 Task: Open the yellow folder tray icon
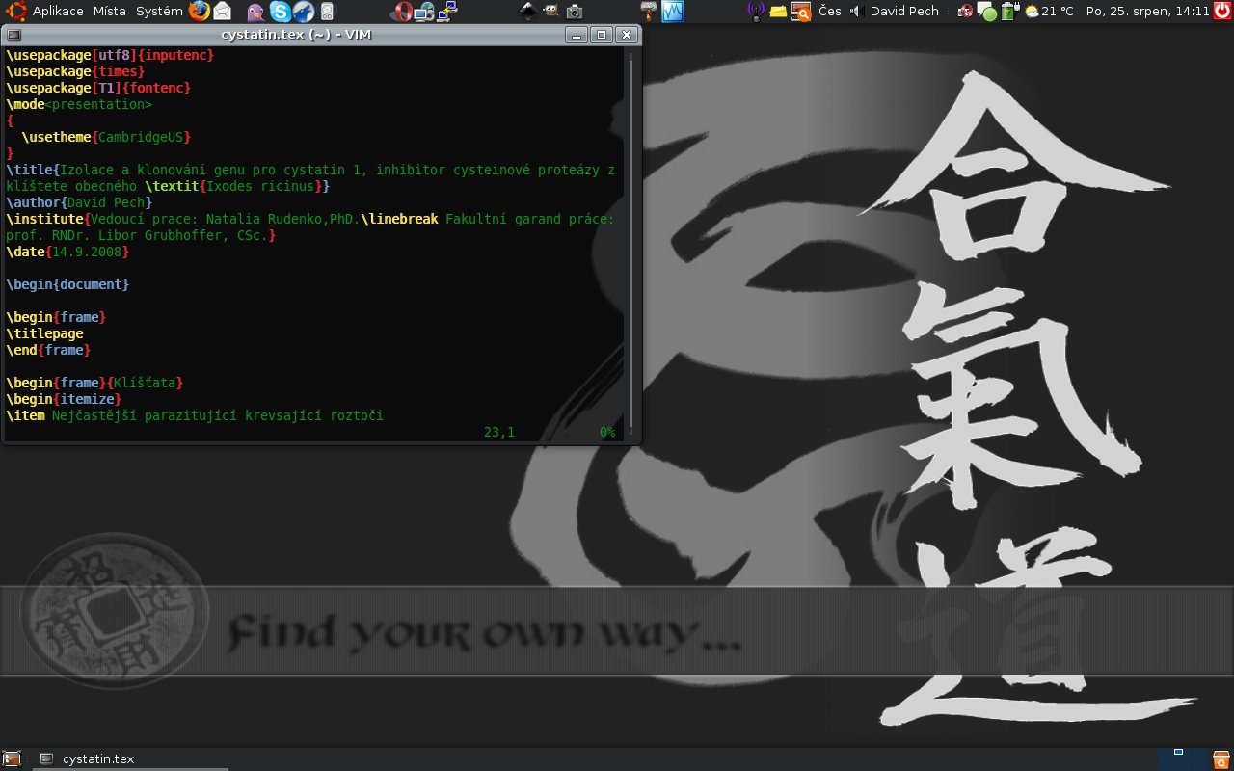pos(778,12)
